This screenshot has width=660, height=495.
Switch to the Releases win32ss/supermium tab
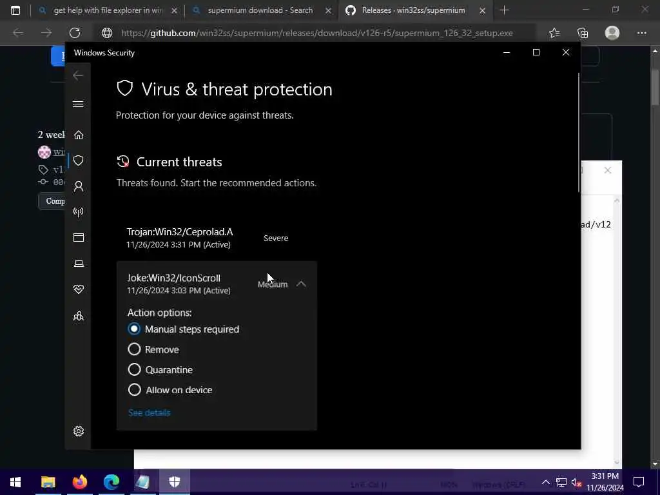[x=413, y=10]
